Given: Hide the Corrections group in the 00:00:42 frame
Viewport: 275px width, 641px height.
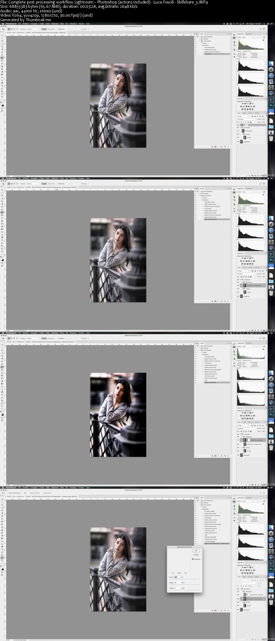Looking at the screenshot, I should tap(238, 128).
